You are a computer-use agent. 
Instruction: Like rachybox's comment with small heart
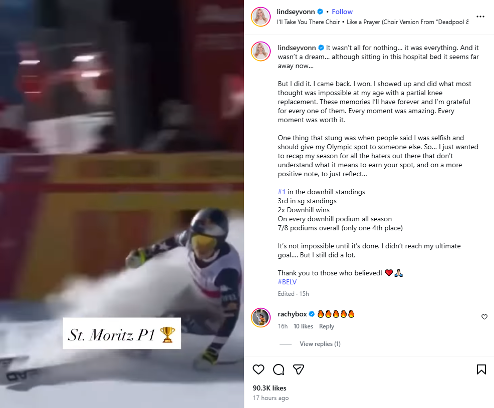tap(484, 317)
